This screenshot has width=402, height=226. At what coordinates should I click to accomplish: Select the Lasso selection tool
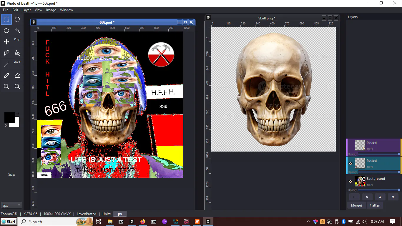pyautogui.click(x=6, y=31)
